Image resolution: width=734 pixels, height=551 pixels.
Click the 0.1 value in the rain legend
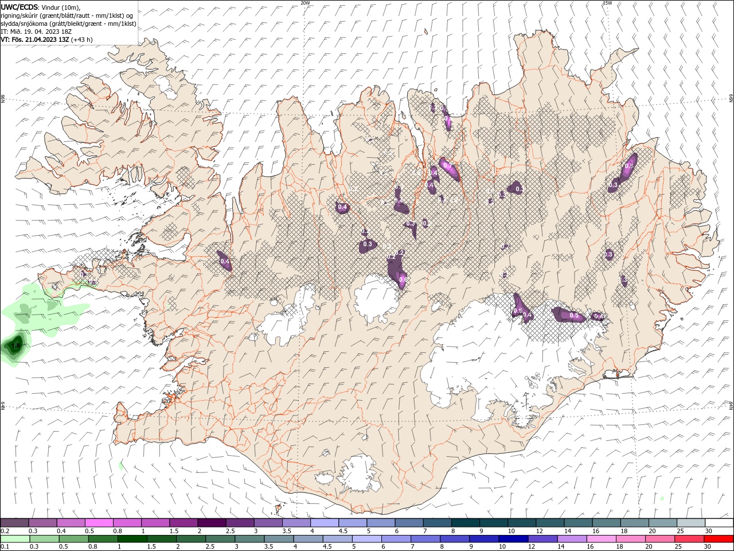5,547
